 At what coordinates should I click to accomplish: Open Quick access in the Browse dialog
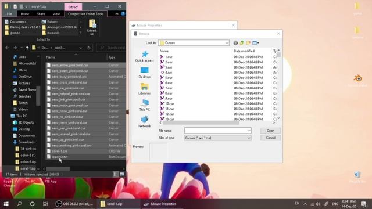pos(145,56)
